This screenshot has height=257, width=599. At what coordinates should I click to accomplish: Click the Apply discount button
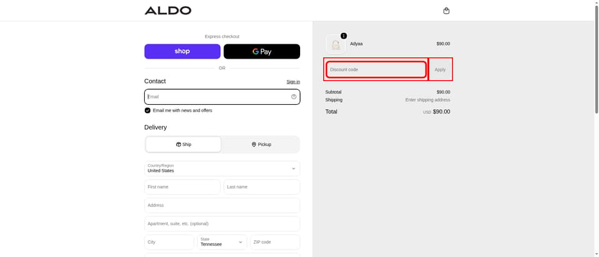click(x=440, y=70)
